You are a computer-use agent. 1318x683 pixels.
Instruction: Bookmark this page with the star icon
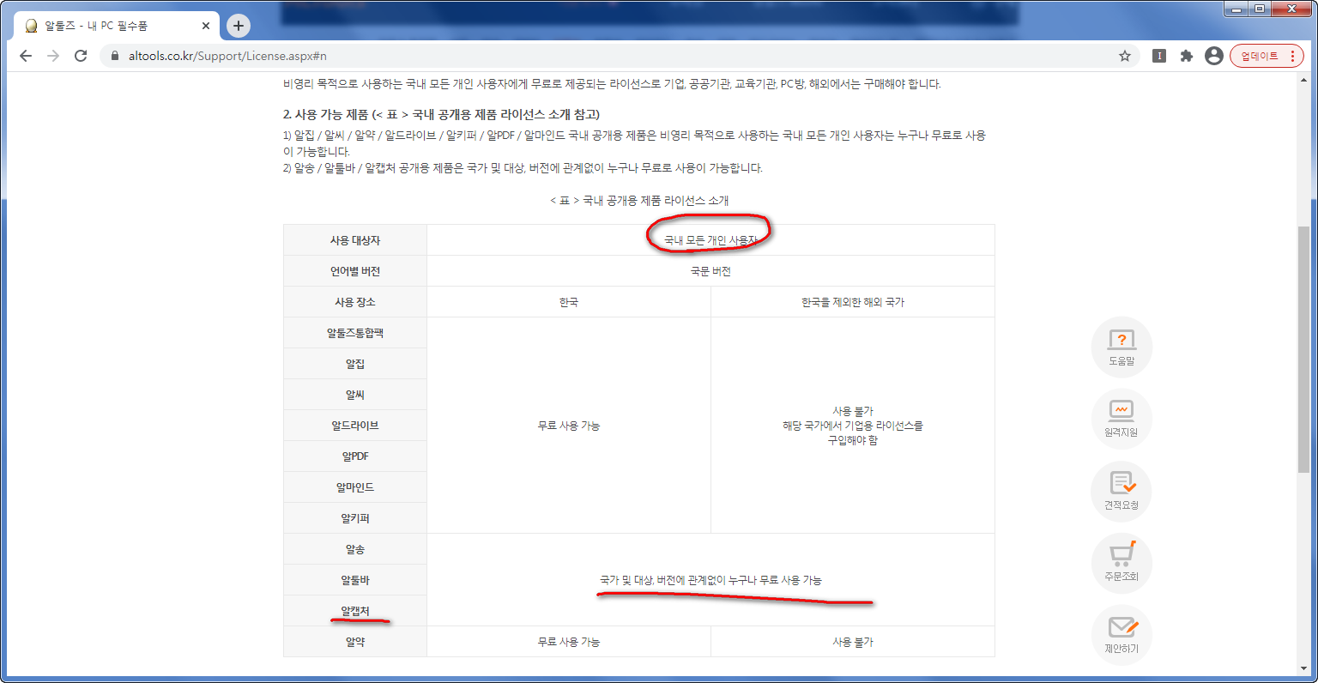(x=1125, y=56)
